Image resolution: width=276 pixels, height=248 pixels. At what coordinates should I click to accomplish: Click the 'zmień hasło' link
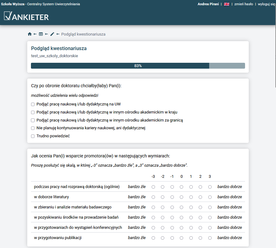(x=244, y=4)
